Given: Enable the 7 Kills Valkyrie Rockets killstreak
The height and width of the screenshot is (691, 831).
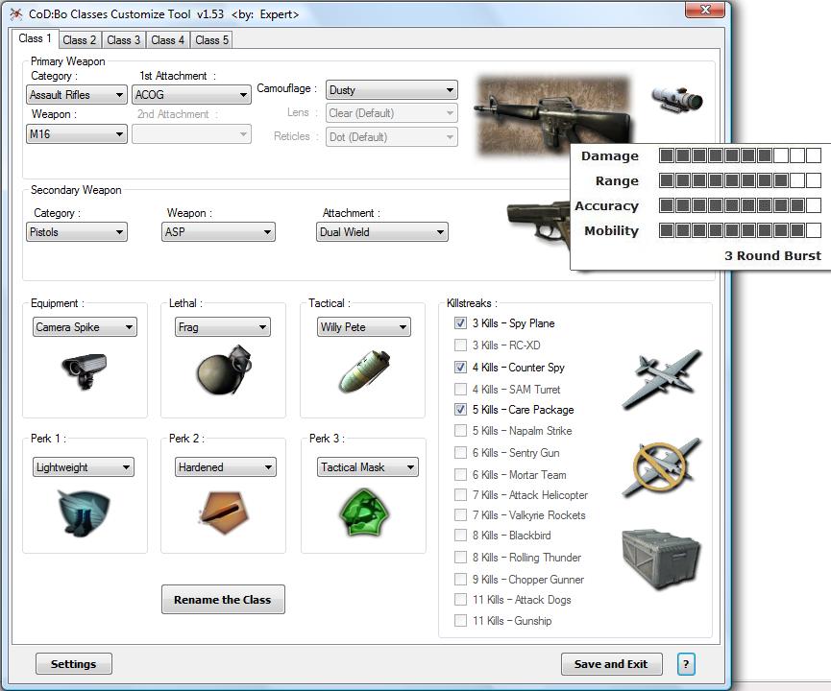Looking at the screenshot, I should 460,515.
